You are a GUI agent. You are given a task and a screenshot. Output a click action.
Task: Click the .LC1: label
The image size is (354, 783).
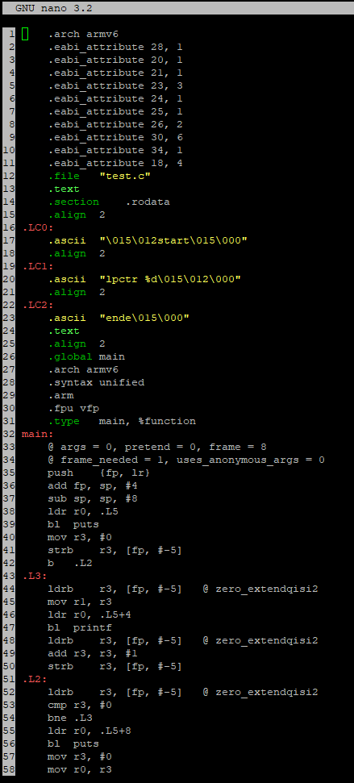coord(39,266)
